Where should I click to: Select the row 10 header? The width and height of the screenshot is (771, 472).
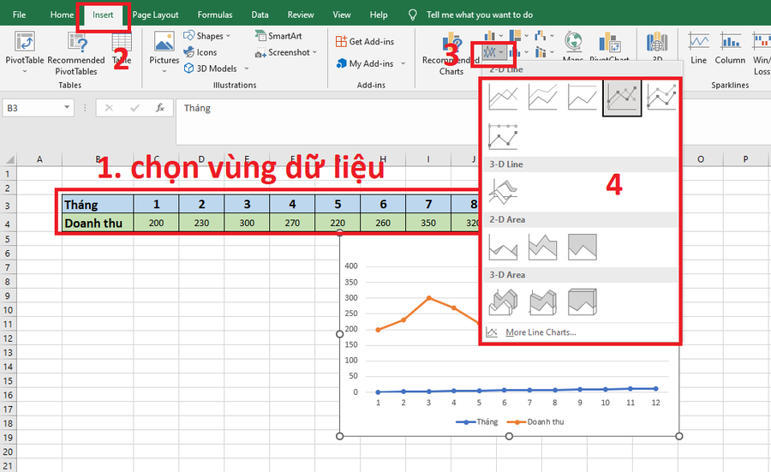pos(8,310)
